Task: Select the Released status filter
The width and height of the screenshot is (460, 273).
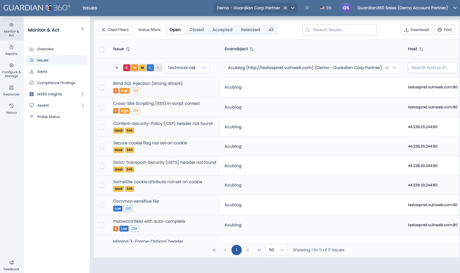Action: 250,30
